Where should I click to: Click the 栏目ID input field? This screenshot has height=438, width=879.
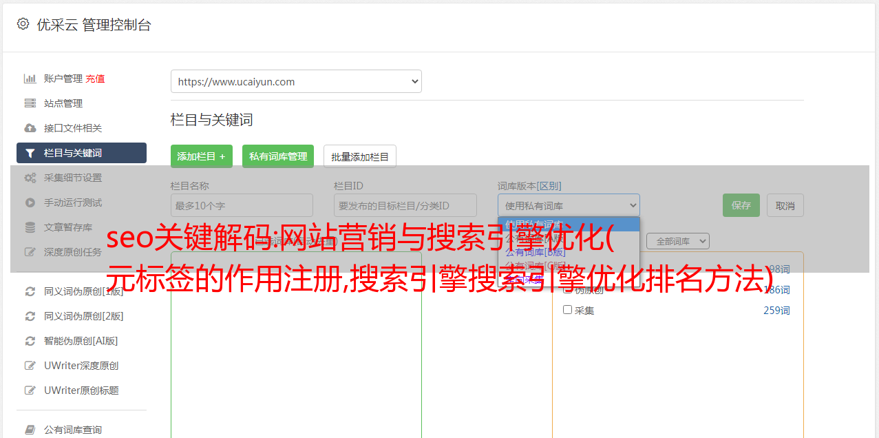tap(405, 205)
